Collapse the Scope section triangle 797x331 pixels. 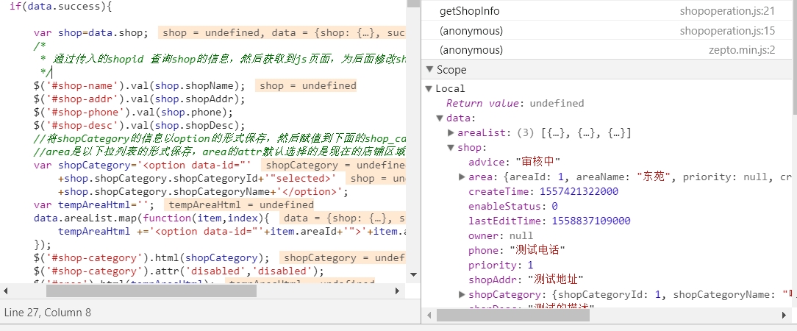pos(430,69)
